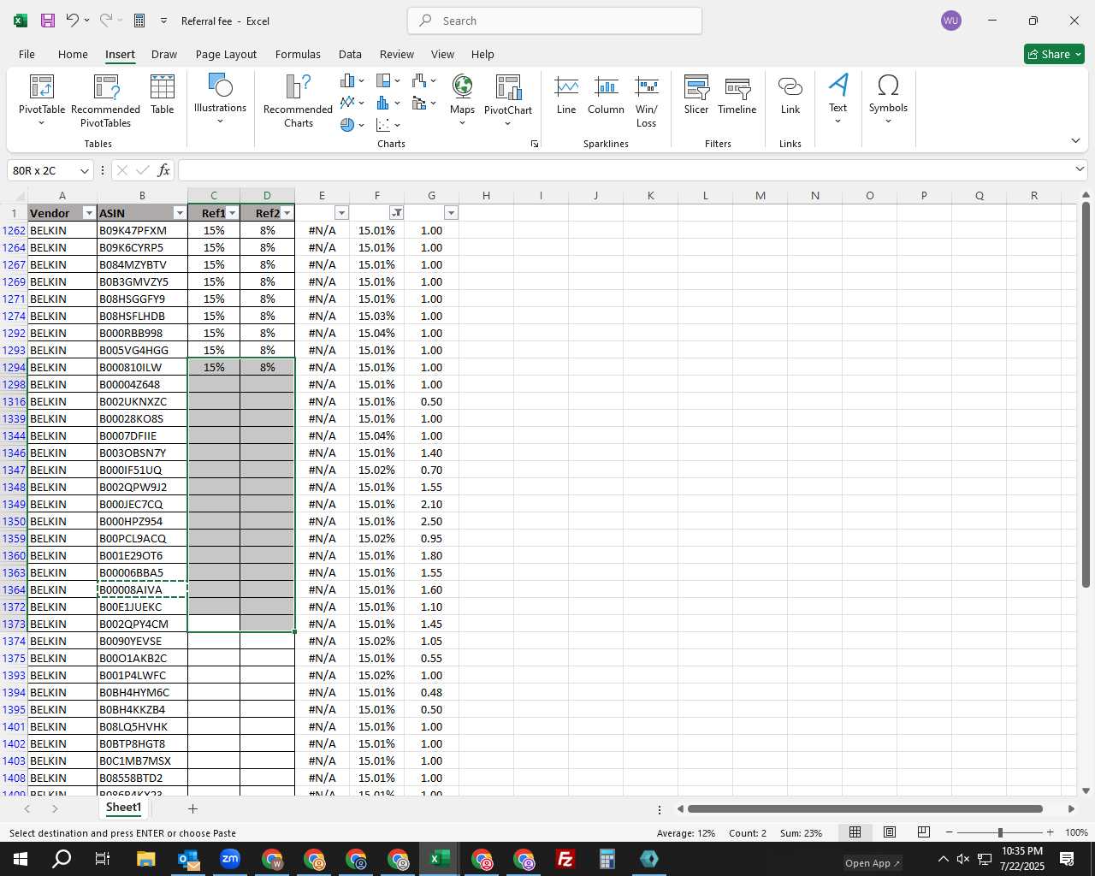This screenshot has height=876, width=1095.
Task: Open FileZilla from the taskbar
Action: (x=565, y=859)
